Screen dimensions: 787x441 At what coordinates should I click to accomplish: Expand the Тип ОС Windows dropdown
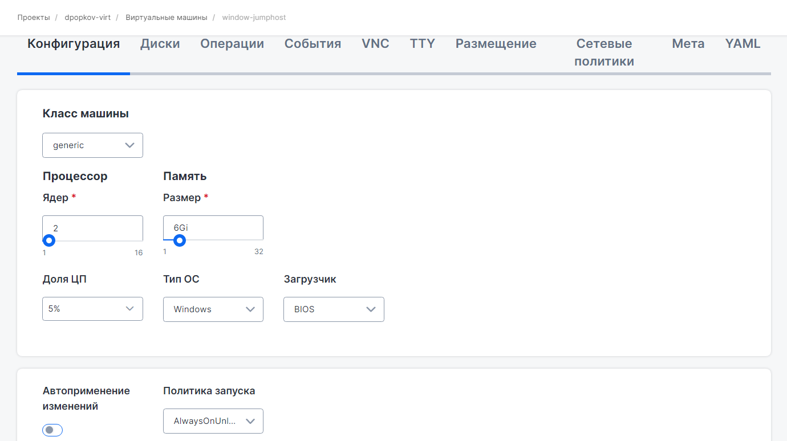(213, 309)
